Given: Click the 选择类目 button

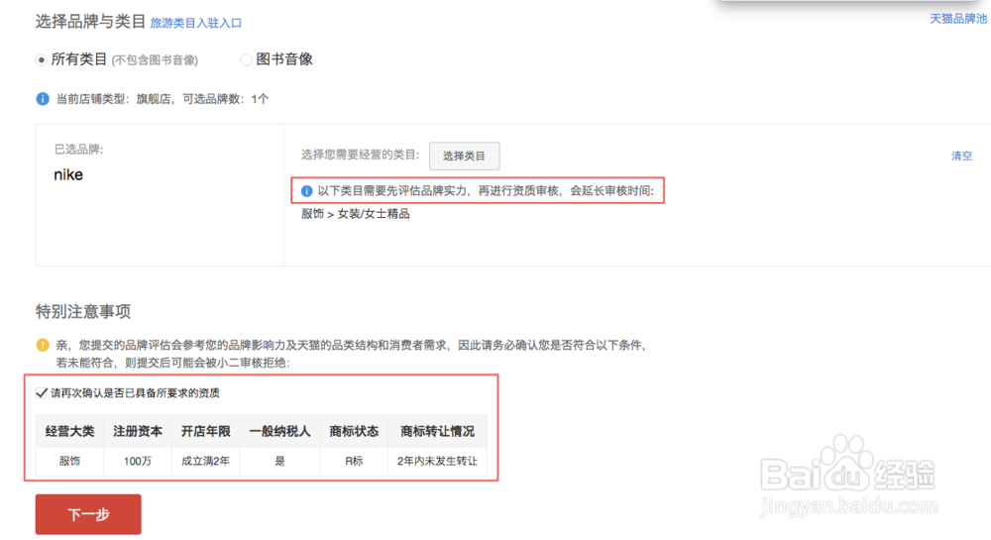Looking at the screenshot, I should tap(464, 156).
